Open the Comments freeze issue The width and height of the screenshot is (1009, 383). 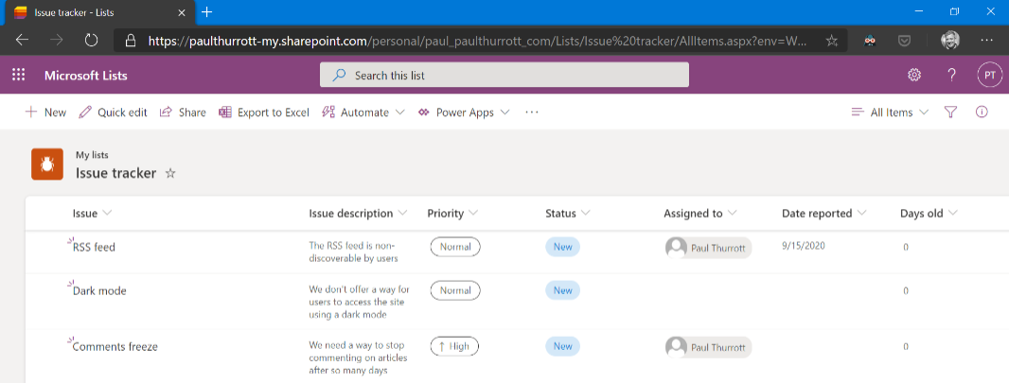[115, 347]
